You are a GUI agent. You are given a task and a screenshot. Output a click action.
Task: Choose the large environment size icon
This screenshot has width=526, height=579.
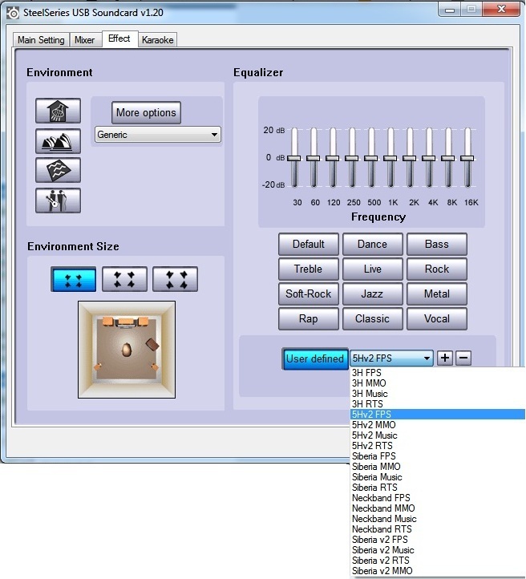click(x=175, y=279)
